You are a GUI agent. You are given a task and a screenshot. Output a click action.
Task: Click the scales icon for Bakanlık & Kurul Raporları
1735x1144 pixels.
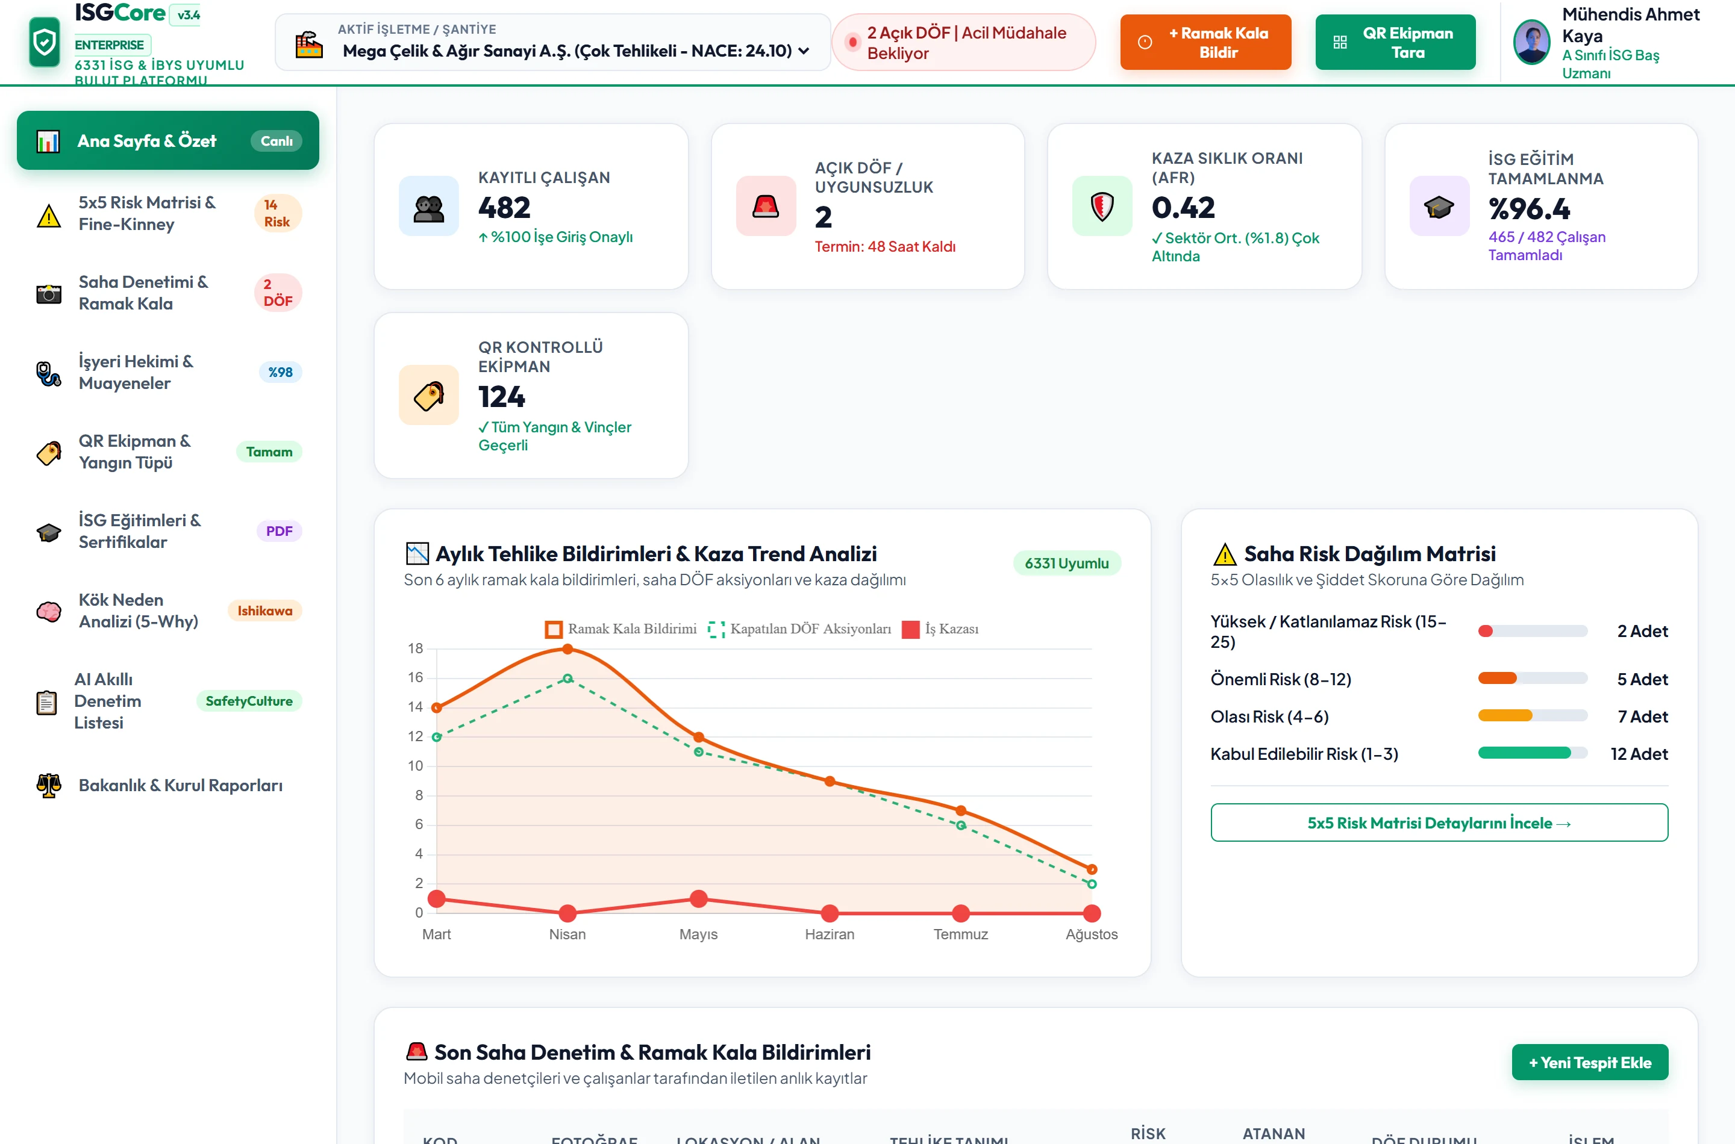(49, 786)
